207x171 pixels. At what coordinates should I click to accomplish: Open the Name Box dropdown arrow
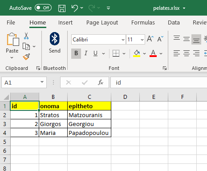(x=42, y=82)
